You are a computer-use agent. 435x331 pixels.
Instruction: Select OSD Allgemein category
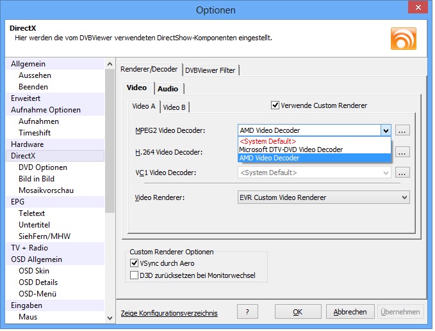point(56,260)
